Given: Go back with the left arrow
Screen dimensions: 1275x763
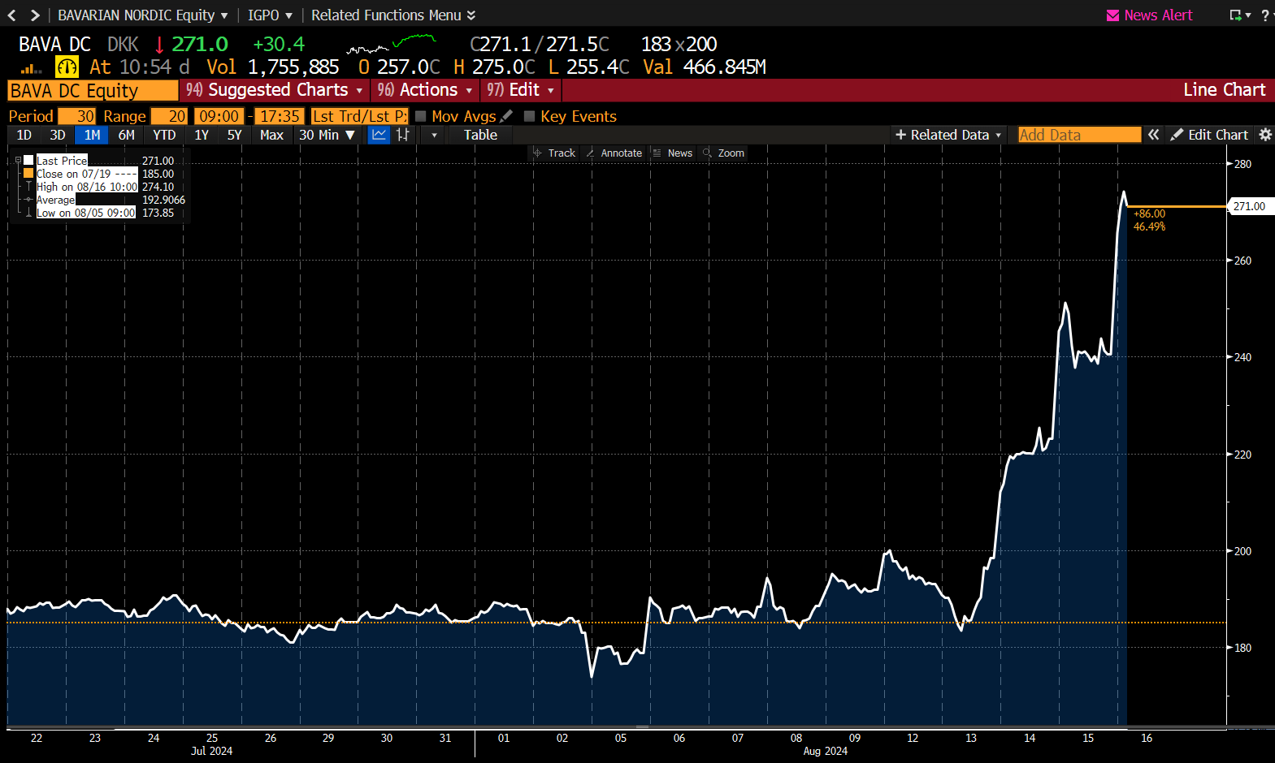Looking at the screenshot, I should click(x=12, y=15).
